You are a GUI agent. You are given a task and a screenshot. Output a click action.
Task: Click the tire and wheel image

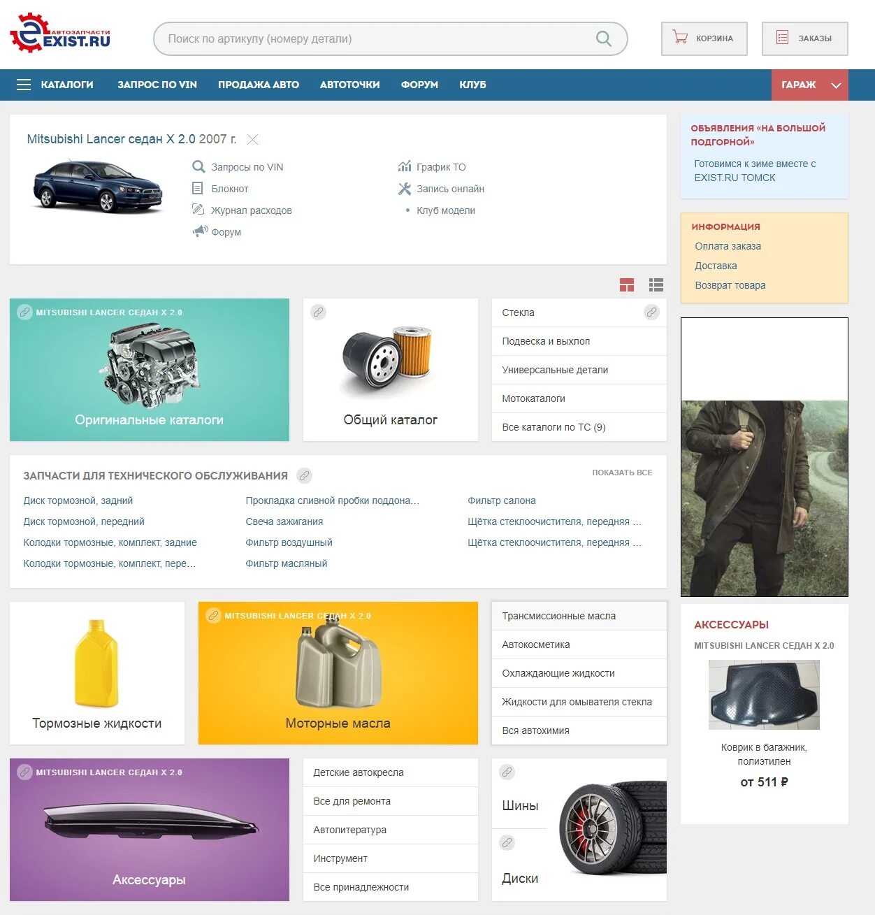[613, 829]
